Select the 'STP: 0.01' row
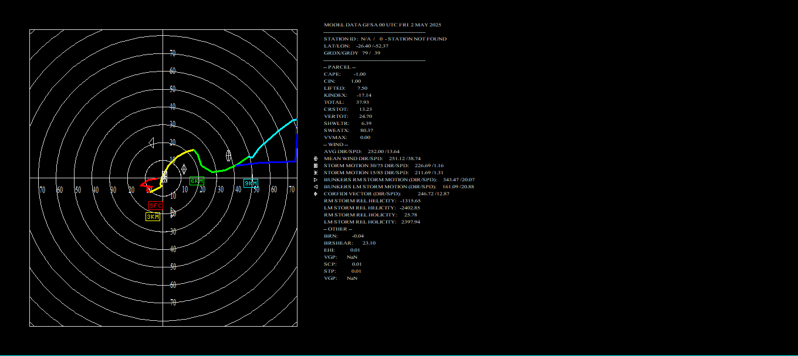Image resolution: width=798 pixels, height=356 pixels. coord(343,271)
